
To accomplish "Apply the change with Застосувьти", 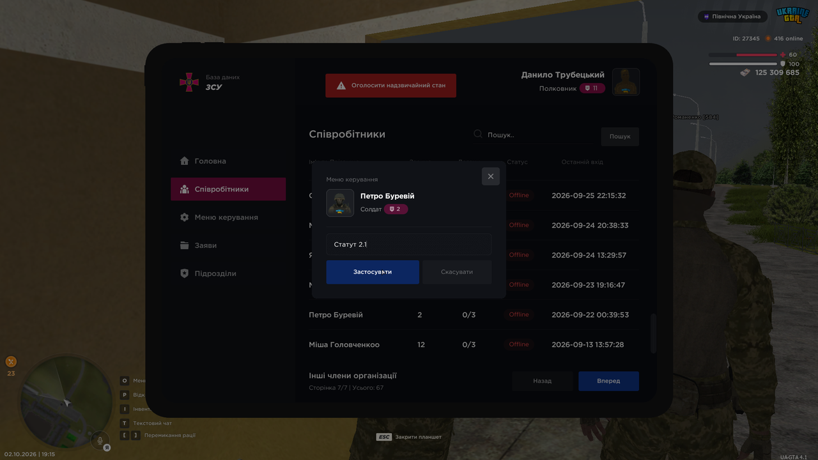I will point(373,272).
